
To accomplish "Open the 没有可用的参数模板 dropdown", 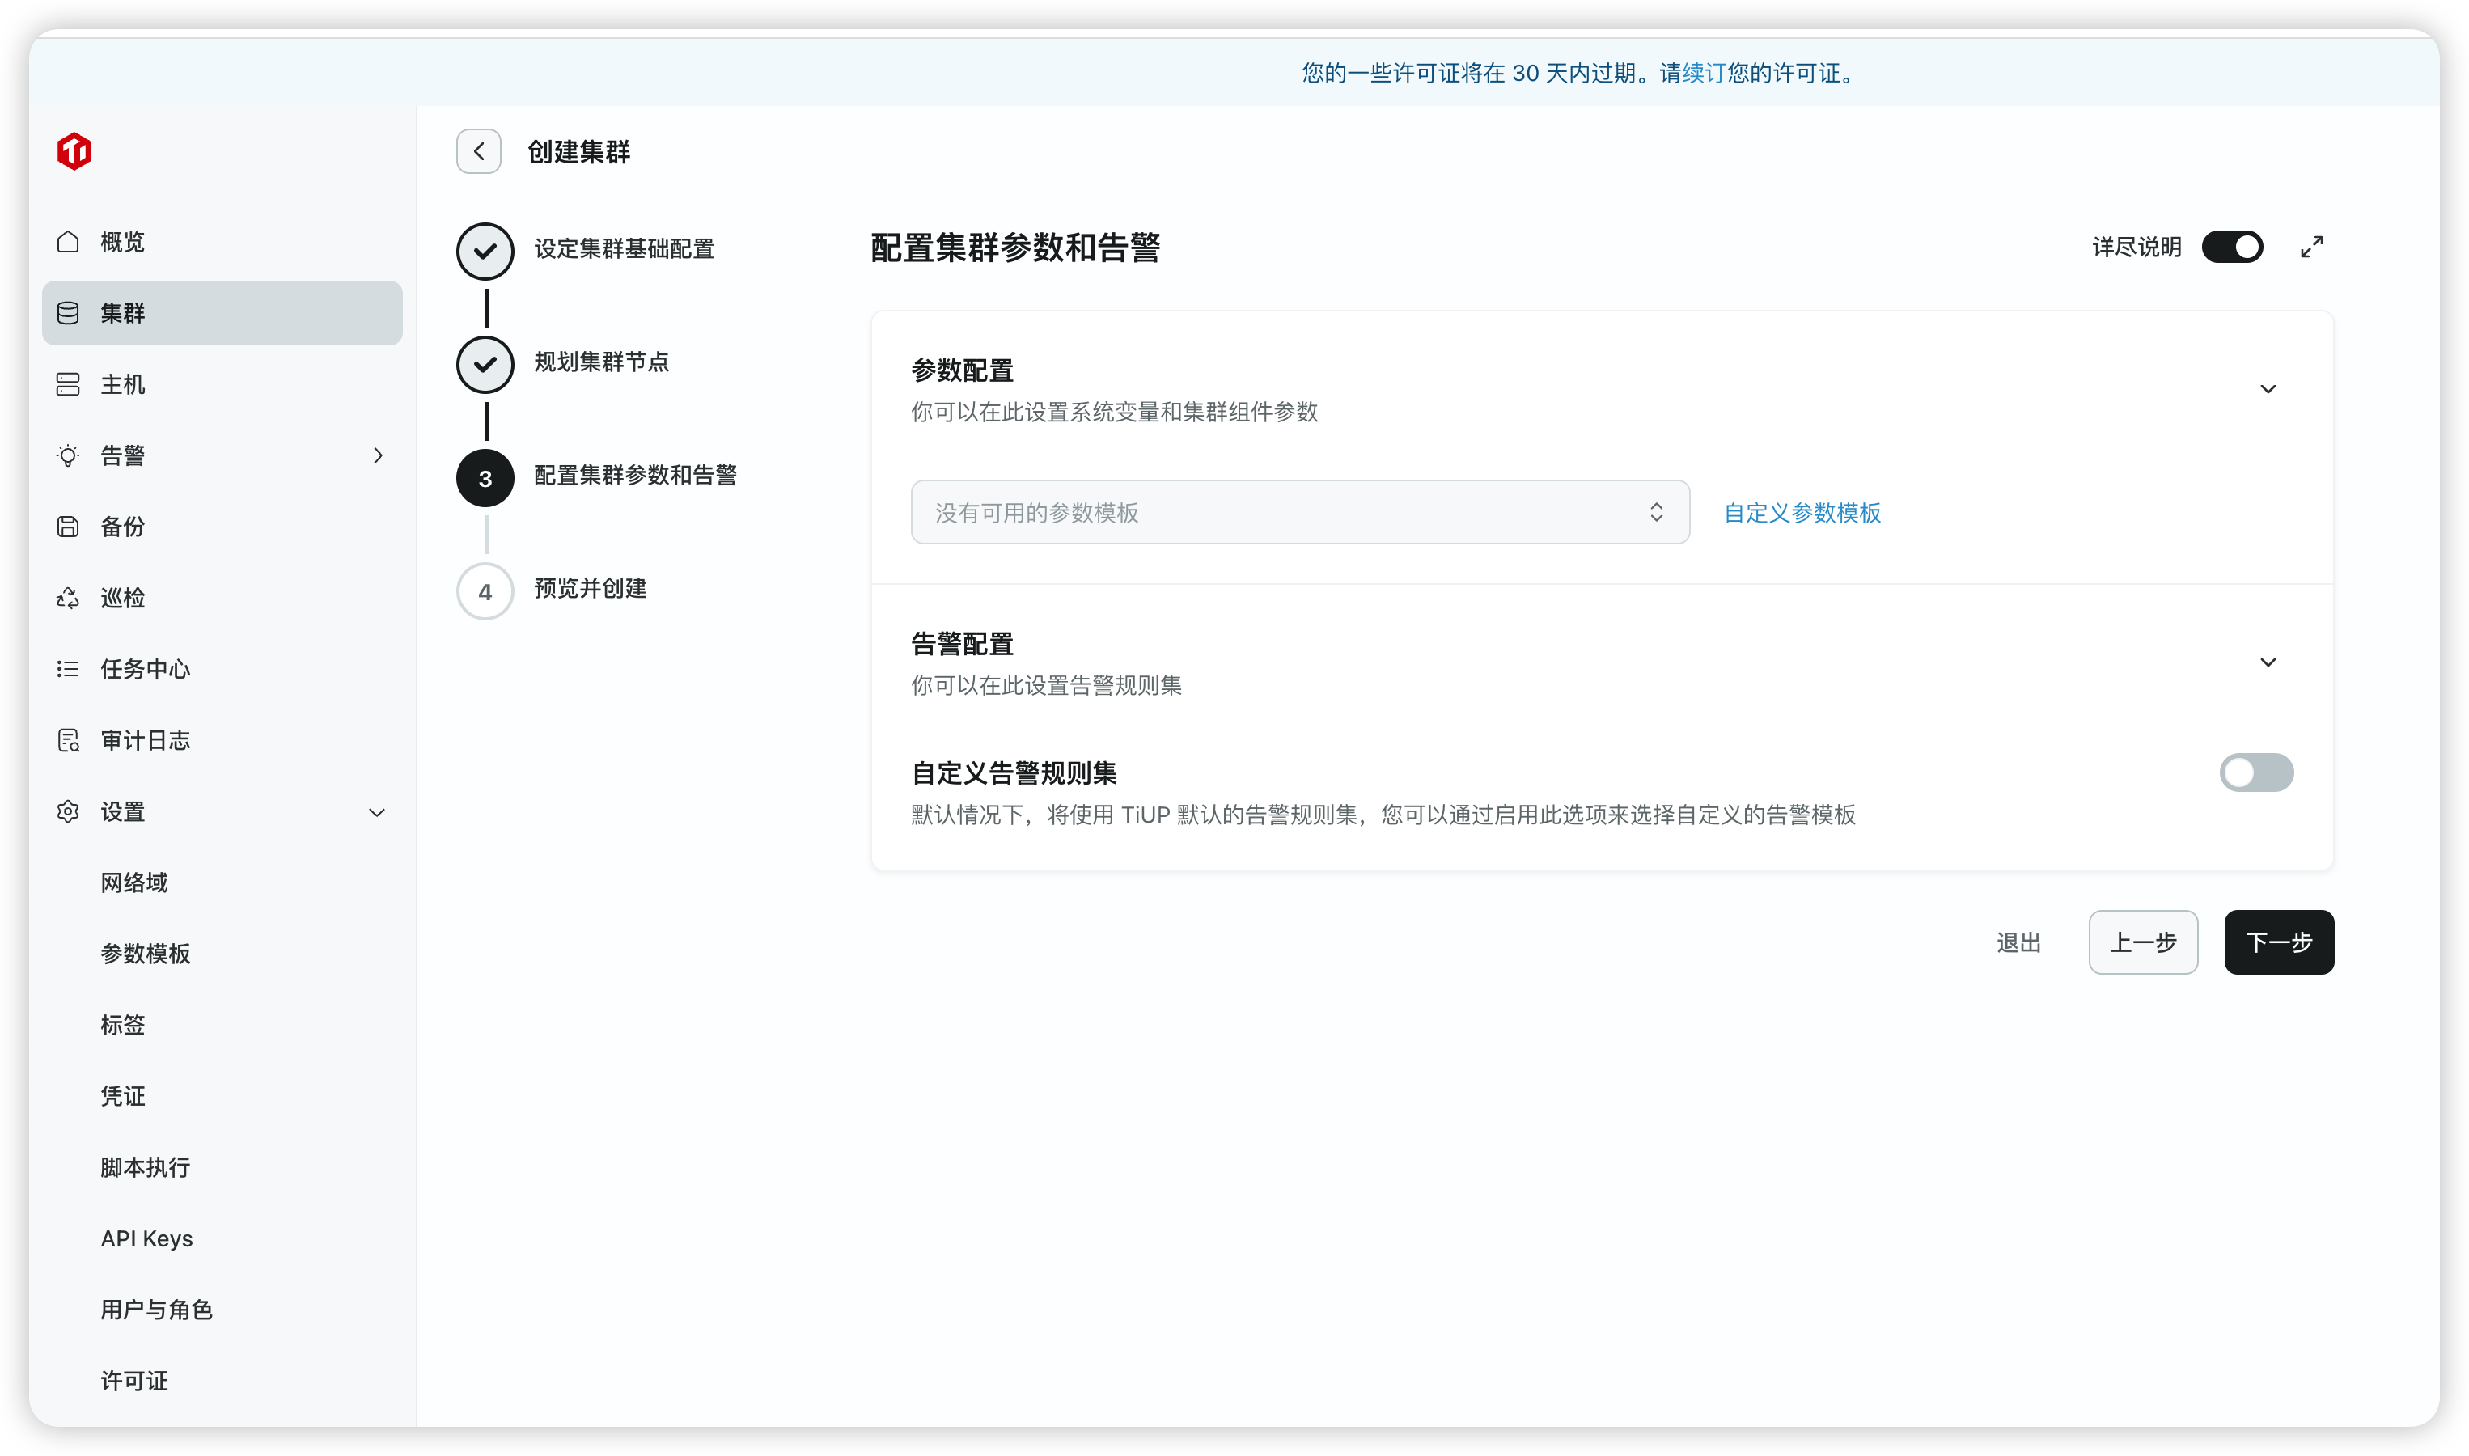I will point(1298,512).
